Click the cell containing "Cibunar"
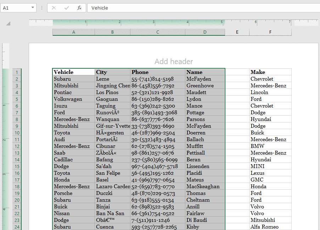The height and width of the screenshot is (230, 320). [x=112, y=146]
